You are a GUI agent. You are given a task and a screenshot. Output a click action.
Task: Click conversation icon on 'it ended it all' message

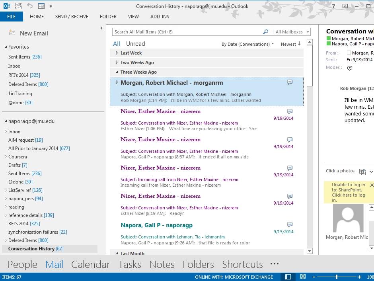tap(290, 140)
